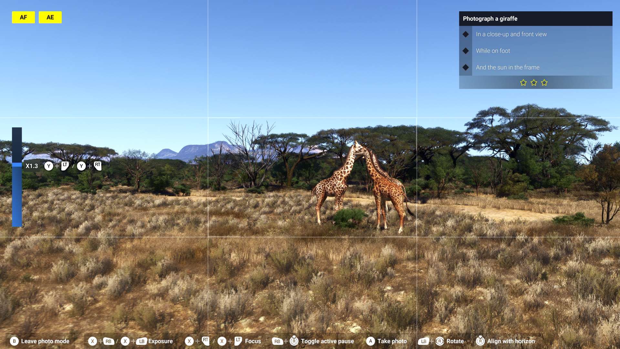Select the 'And the sun in the frame' objective
This screenshot has width=620, height=349.
click(x=507, y=68)
